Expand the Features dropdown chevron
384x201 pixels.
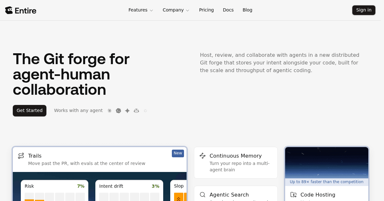click(151, 10)
